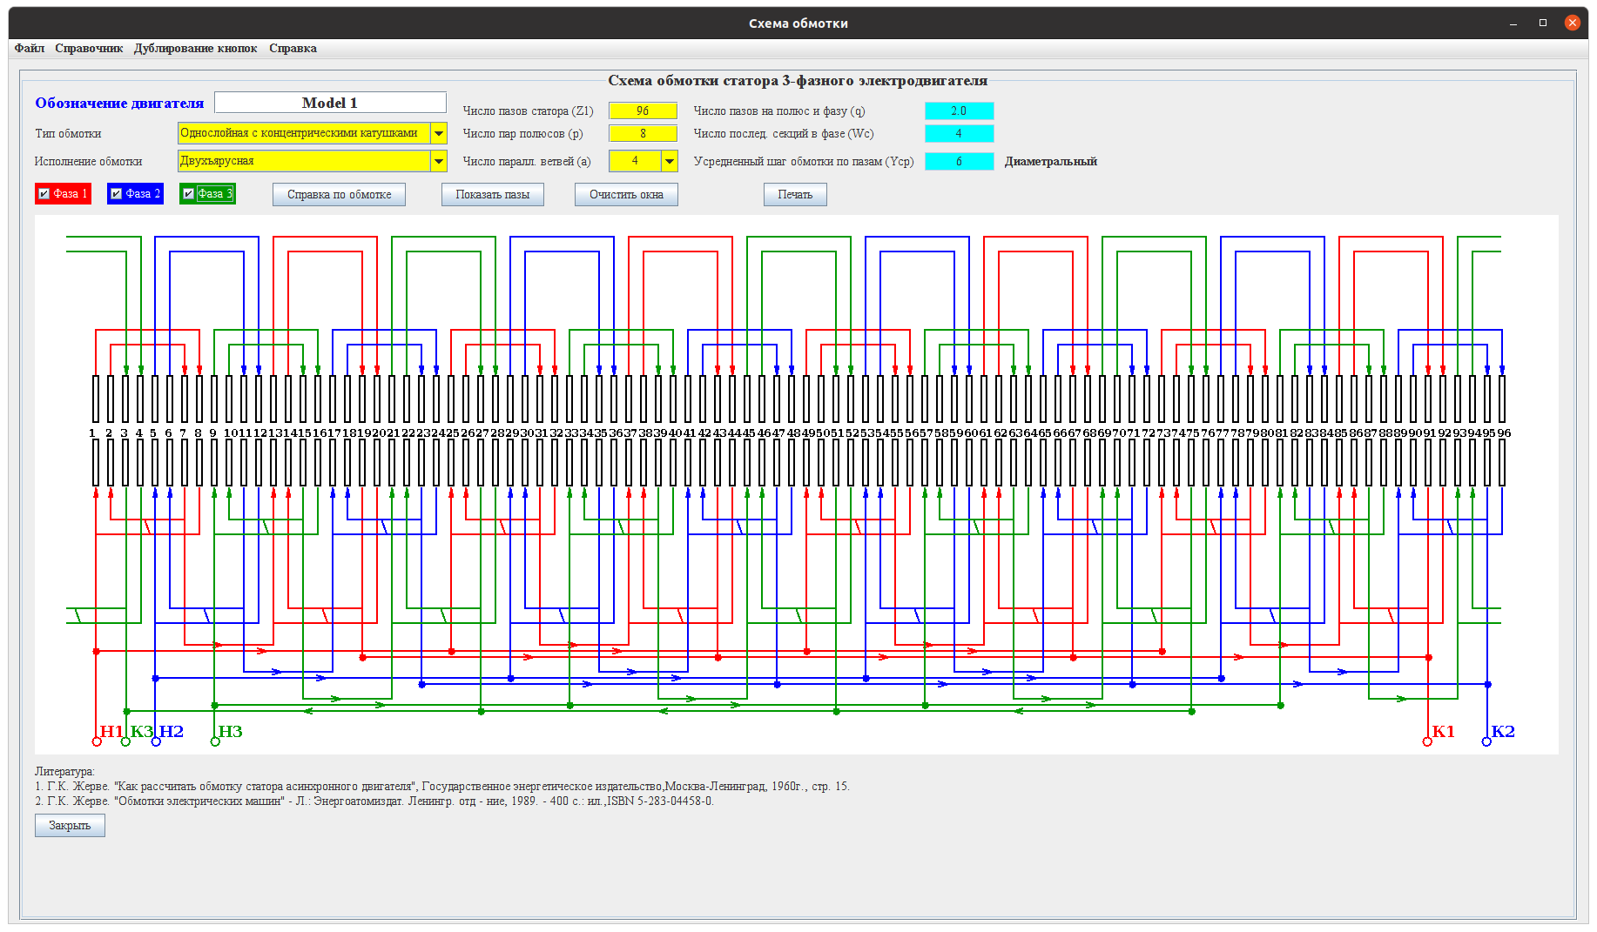Viewport: 1597px width, 932px height.
Task: Disable the green Фаза 3 checkbox
Action: tap(189, 194)
